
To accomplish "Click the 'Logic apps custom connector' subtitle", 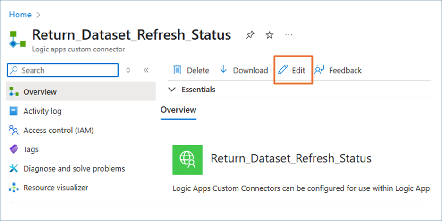I will [x=78, y=49].
